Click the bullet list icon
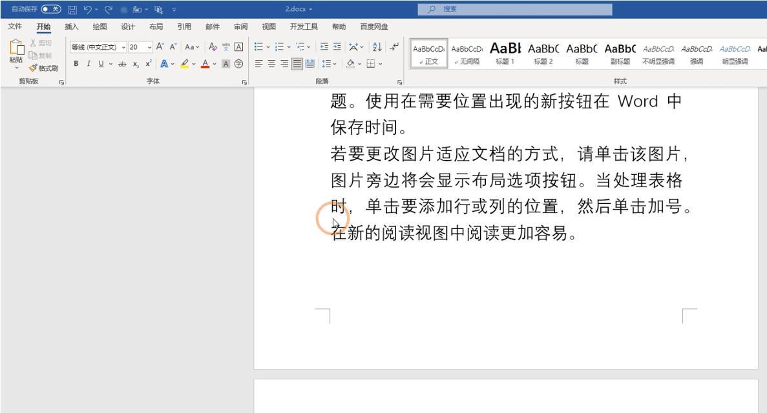Image resolution: width=767 pixels, height=413 pixels. tap(258, 47)
